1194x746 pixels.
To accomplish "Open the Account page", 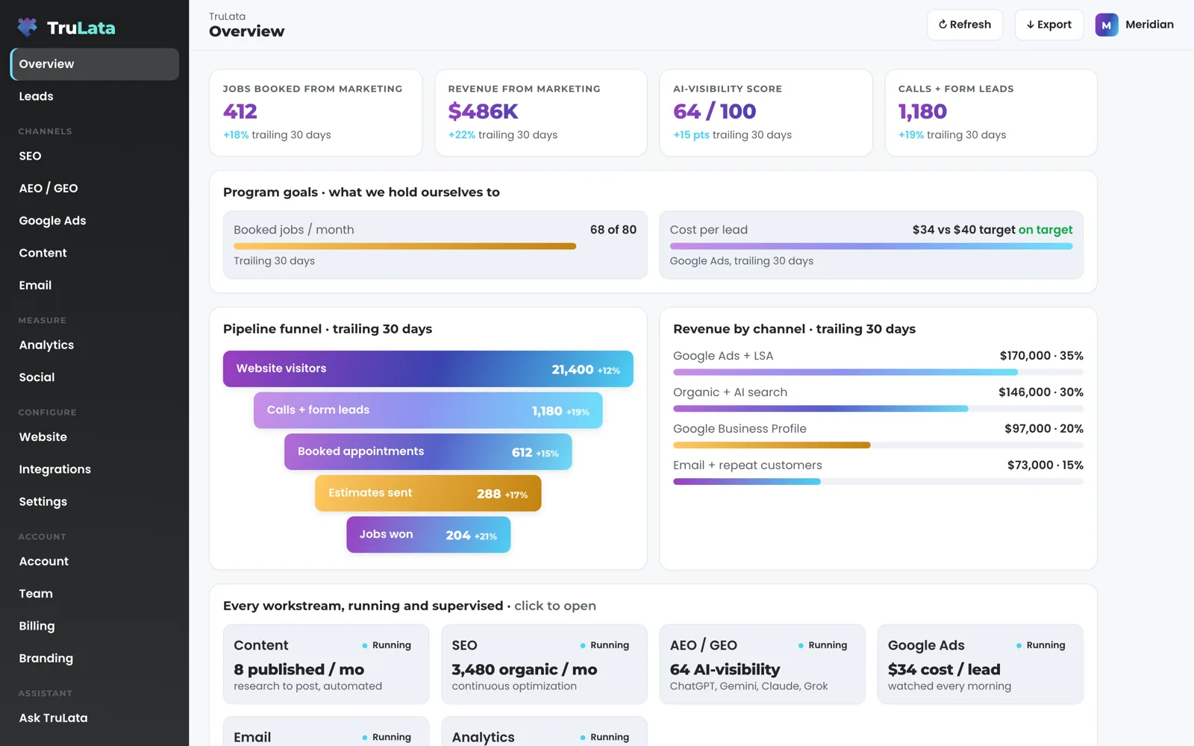I will pyautogui.click(x=95, y=561).
